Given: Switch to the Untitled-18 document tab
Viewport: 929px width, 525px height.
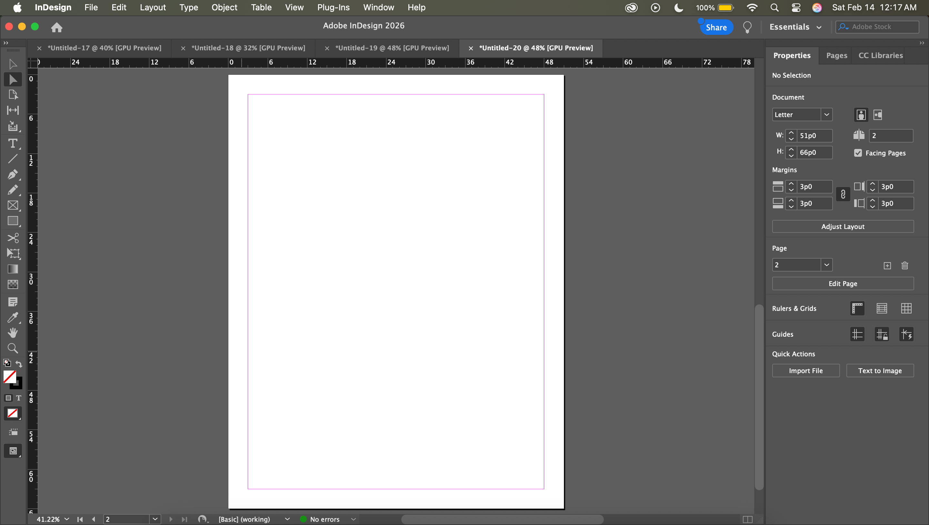Looking at the screenshot, I should point(248,48).
